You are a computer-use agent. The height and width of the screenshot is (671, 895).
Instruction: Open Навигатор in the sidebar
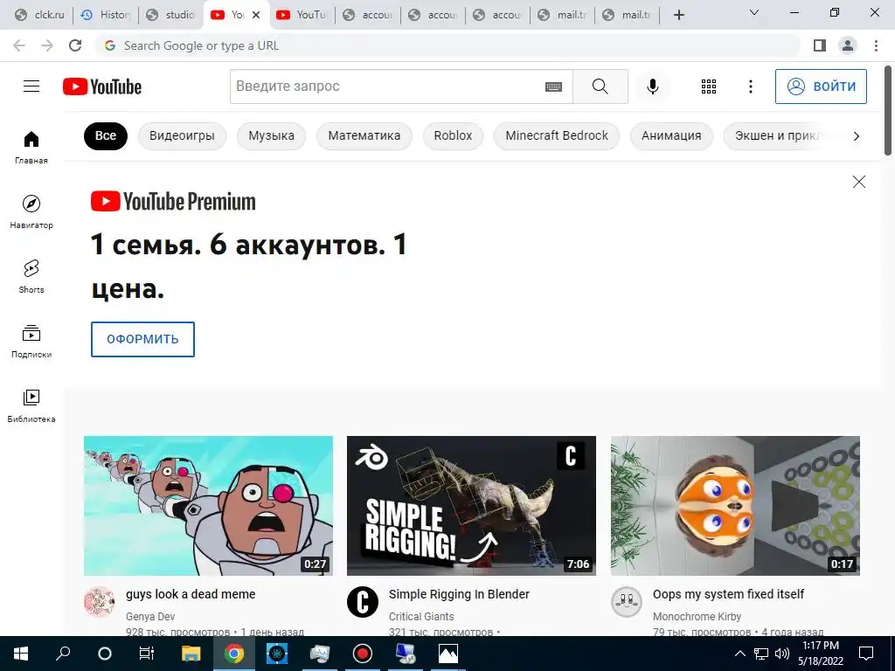31,211
